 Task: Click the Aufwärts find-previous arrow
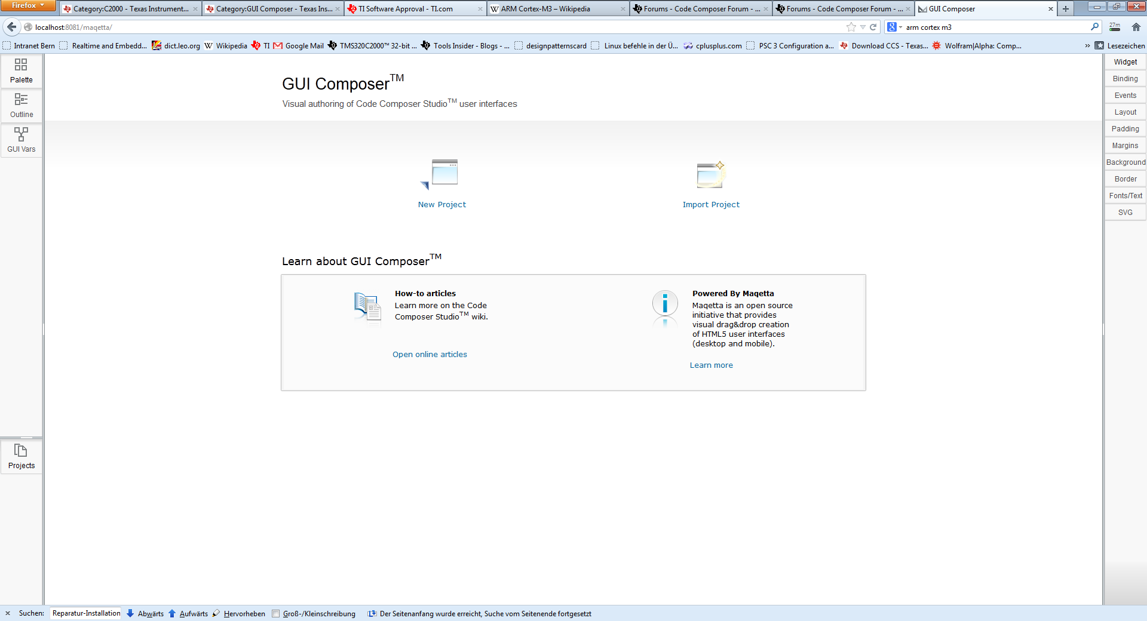click(x=188, y=613)
